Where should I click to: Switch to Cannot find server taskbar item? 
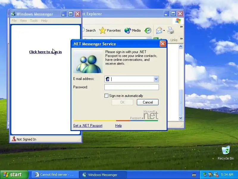[x=55, y=175]
